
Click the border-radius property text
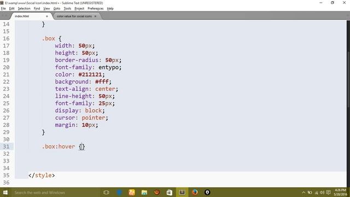(77, 60)
